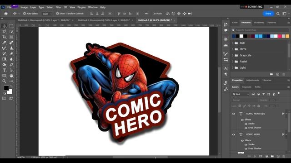Open the History panel icon
This screenshot has width=291, height=163.
[226, 24]
